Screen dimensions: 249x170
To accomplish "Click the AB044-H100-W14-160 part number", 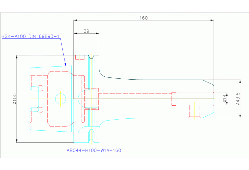I will (x=94, y=150).
